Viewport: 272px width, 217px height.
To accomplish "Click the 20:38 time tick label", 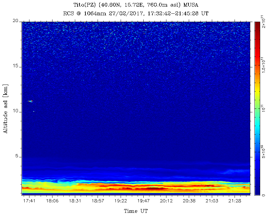I will 189,201.
